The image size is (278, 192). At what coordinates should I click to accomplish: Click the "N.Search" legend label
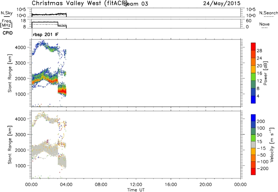[268, 13]
